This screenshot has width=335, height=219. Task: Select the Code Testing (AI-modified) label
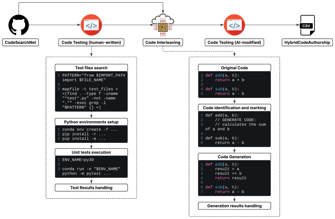[234, 42]
